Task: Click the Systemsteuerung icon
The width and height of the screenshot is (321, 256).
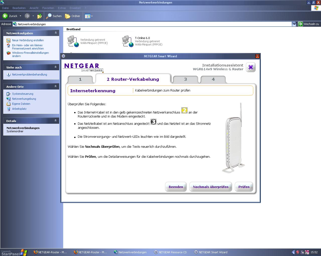Action: coord(9,94)
